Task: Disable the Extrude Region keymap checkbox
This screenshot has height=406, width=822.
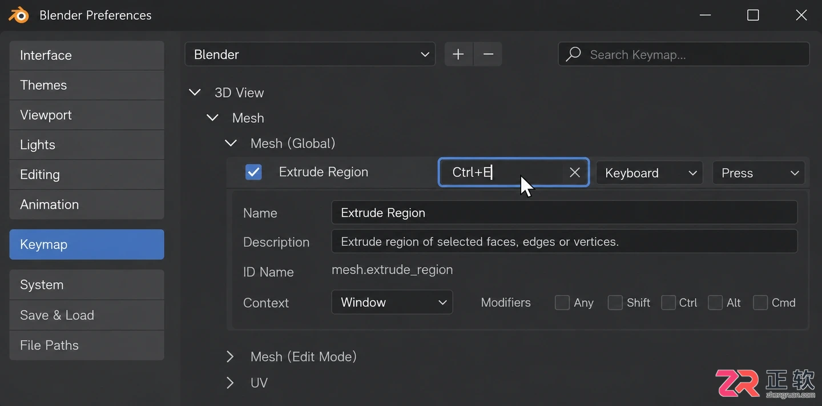Action: [x=253, y=172]
